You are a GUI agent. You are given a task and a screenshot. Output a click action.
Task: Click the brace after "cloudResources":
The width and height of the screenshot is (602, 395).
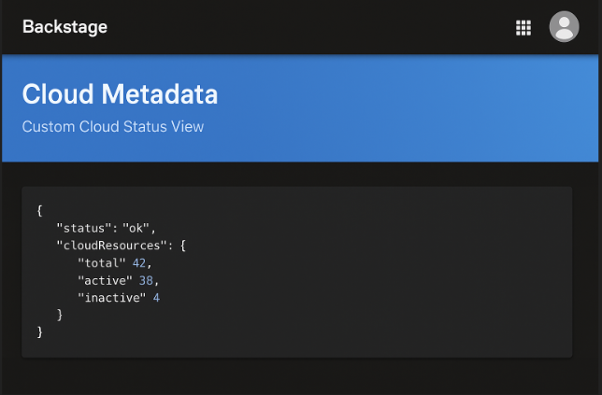[x=183, y=246]
